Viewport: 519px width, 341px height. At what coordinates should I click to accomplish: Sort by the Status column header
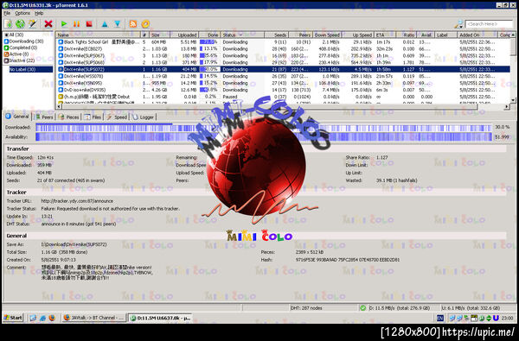click(x=242, y=35)
